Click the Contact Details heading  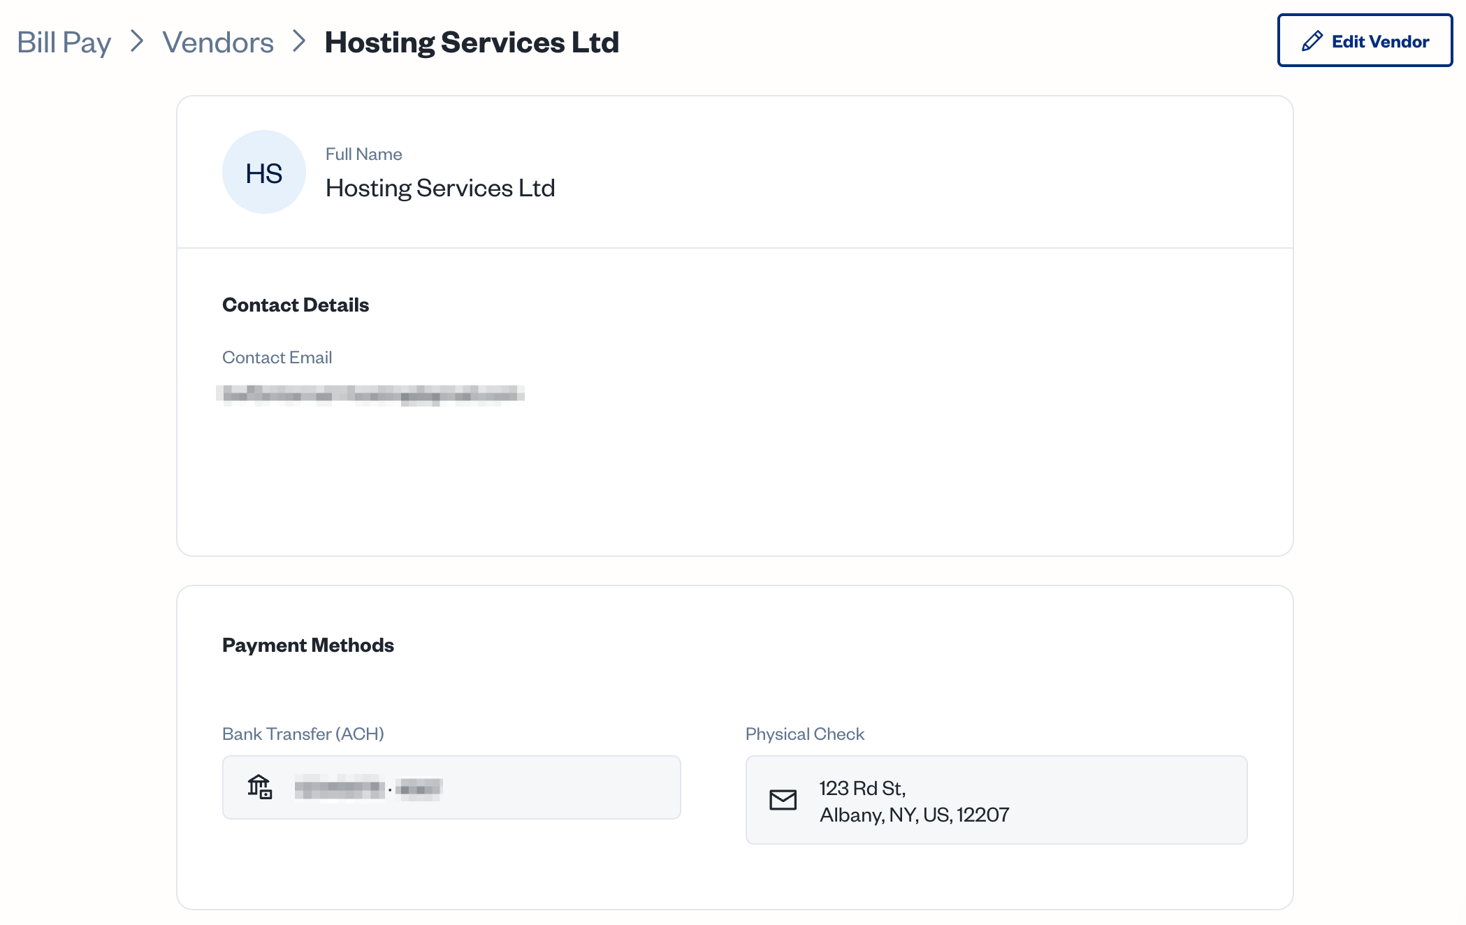click(296, 305)
